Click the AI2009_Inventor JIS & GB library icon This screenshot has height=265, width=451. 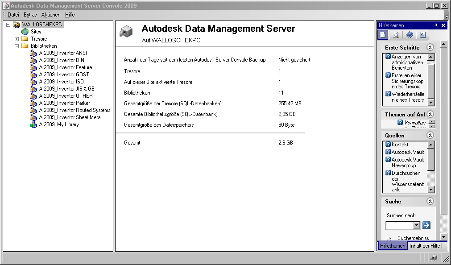coord(33,89)
